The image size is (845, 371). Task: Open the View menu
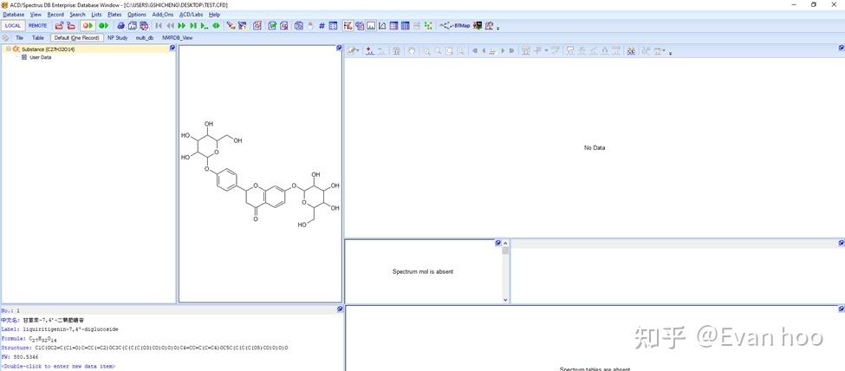tap(36, 15)
